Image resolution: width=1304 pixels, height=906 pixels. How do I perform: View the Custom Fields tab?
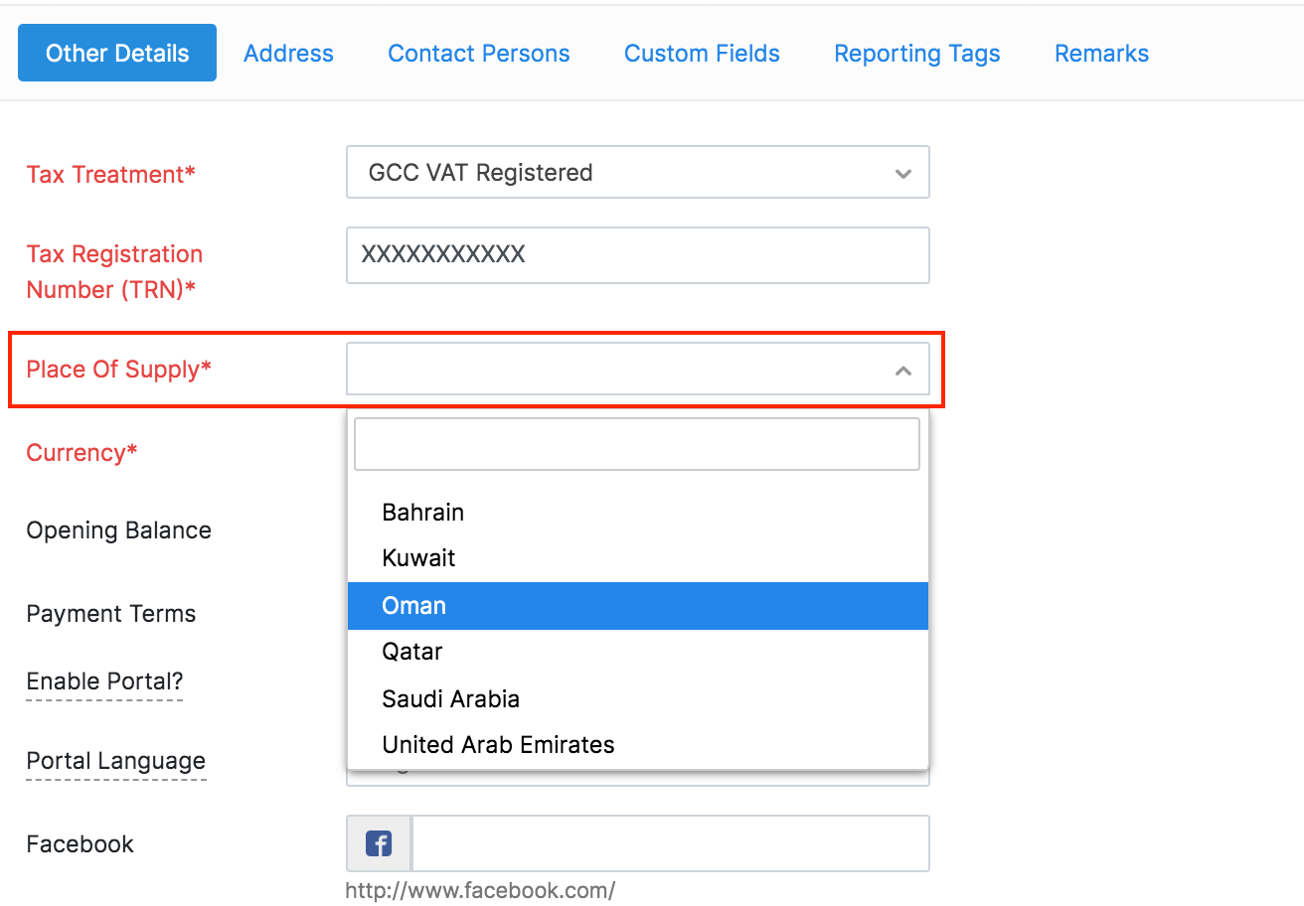[x=701, y=53]
